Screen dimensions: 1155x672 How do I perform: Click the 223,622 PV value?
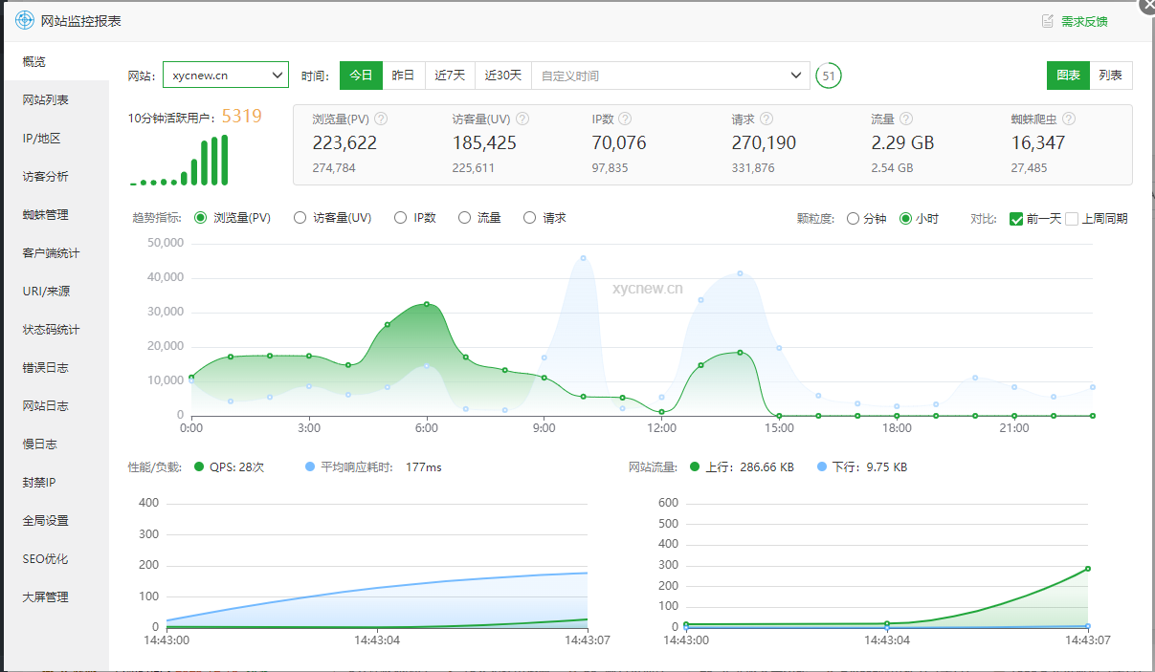(x=344, y=143)
